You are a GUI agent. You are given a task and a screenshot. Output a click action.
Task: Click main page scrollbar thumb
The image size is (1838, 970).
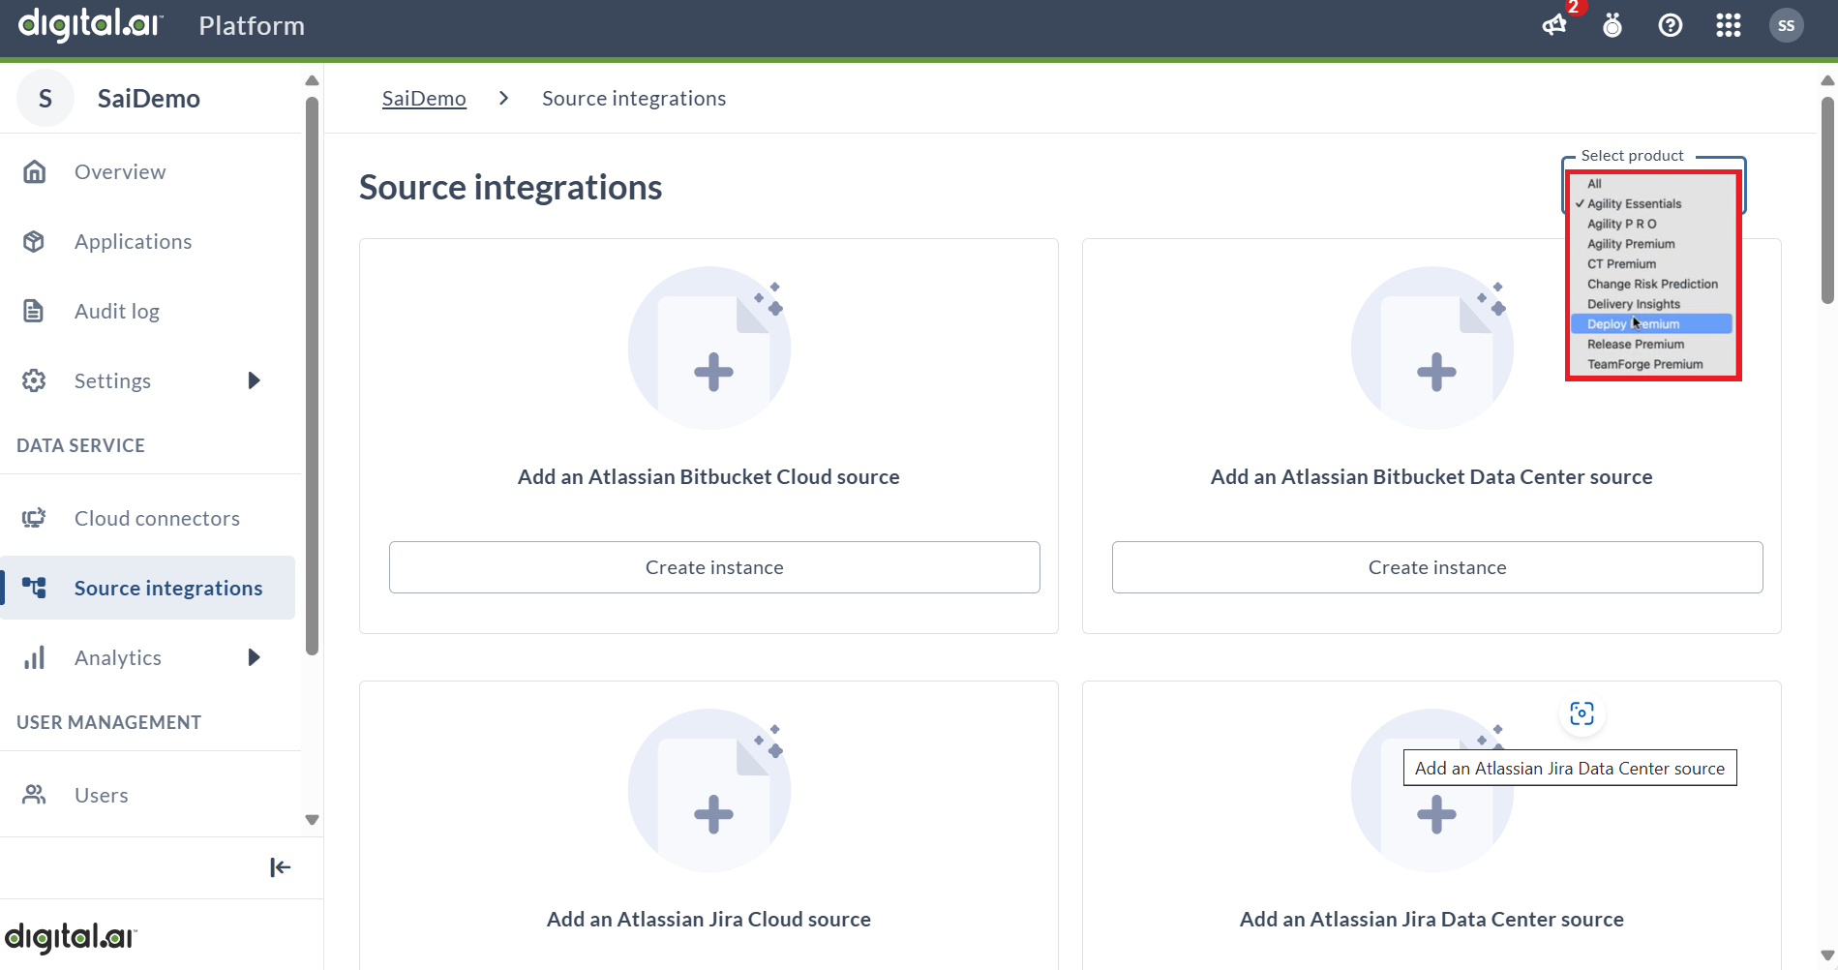[x=1827, y=200]
